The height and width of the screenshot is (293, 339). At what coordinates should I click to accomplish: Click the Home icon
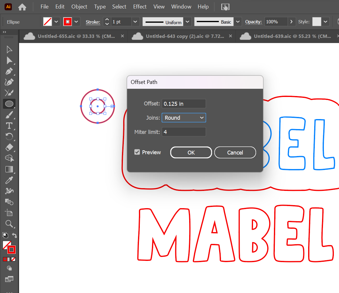pyautogui.click(x=22, y=7)
